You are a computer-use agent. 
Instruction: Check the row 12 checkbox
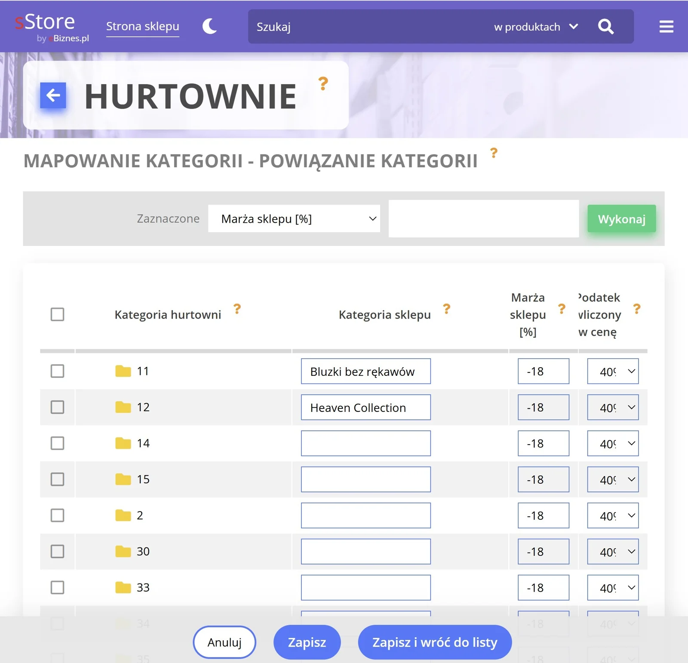pos(57,407)
